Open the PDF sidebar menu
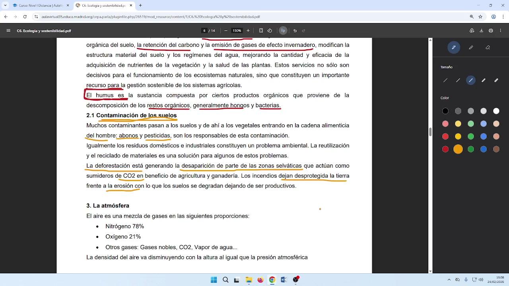 point(8,31)
